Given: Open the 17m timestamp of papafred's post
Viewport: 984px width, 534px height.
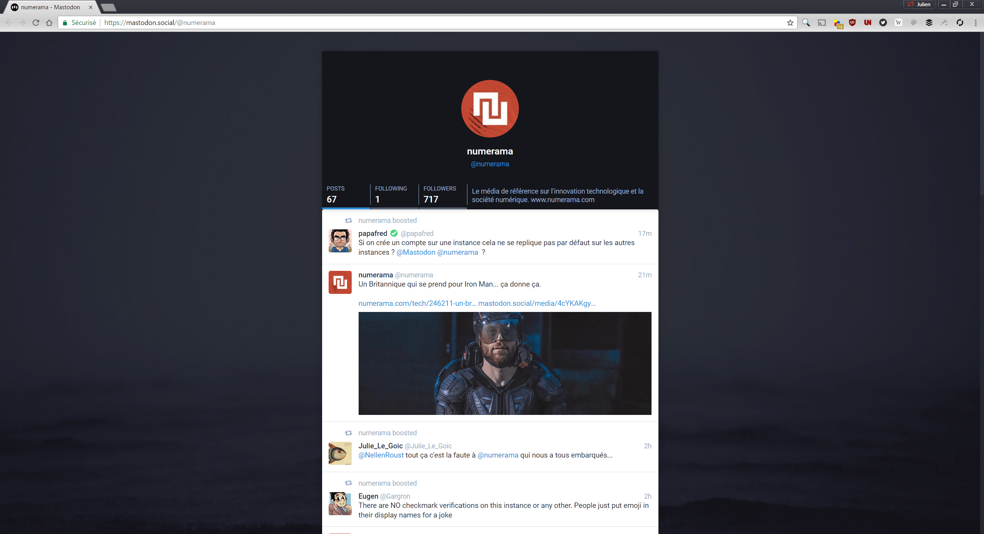Looking at the screenshot, I should [645, 234].
